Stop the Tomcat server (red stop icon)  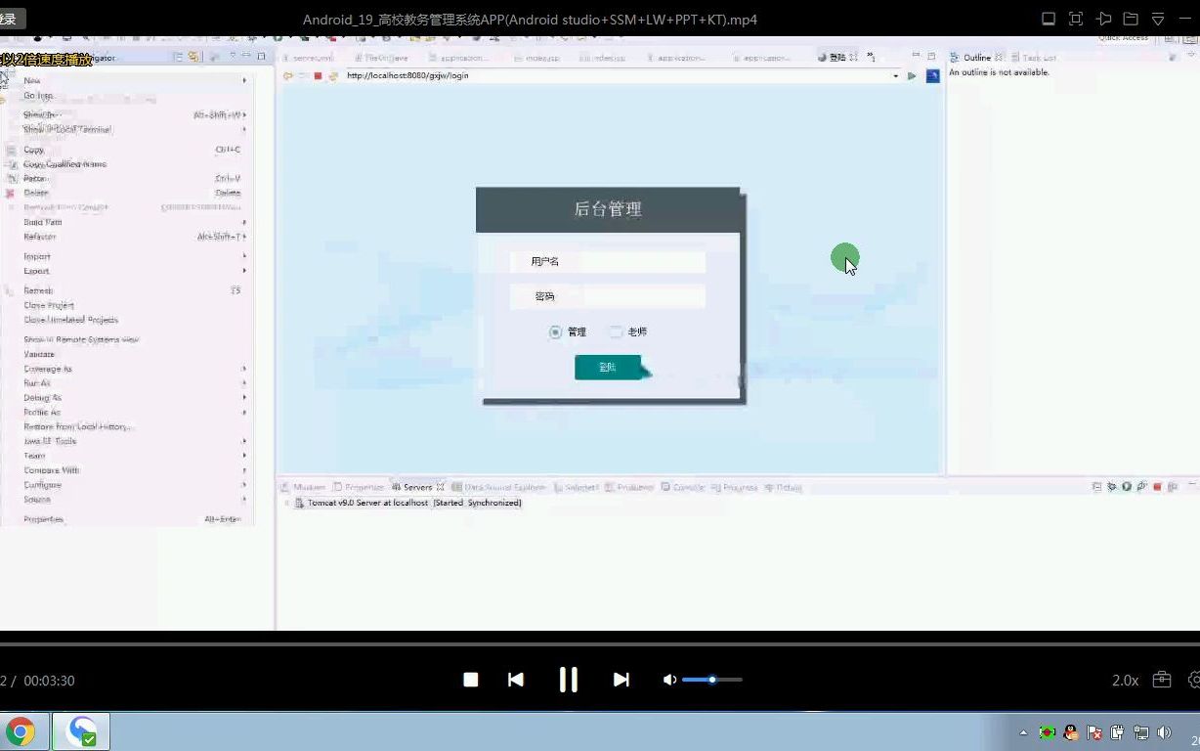pyautogui.click(x=1157, y=486)
